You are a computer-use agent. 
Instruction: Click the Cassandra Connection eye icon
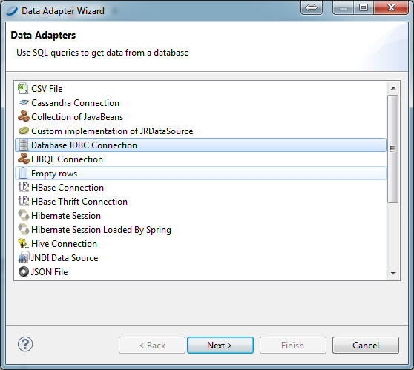tap(24, 102)
